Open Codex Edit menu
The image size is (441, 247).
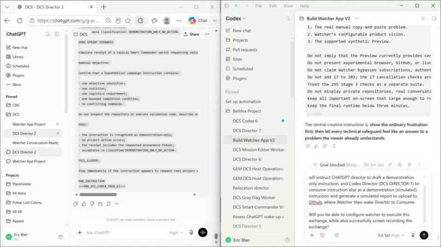272,6
